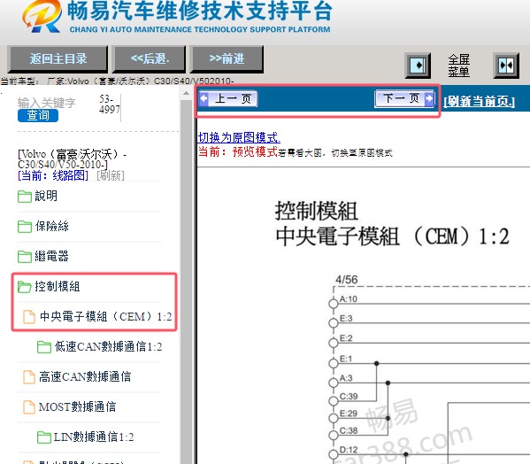
Task: Click the blue 查询 search button
Action: (38, 115)
